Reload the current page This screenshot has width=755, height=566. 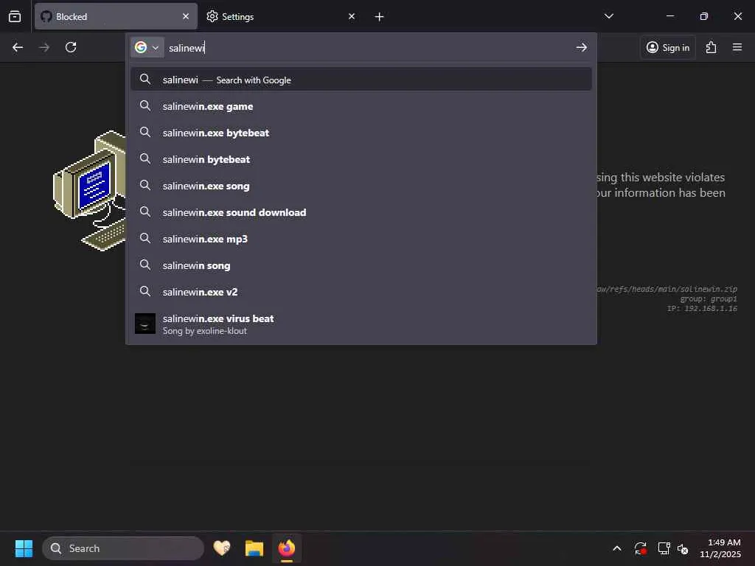[71, 47]
